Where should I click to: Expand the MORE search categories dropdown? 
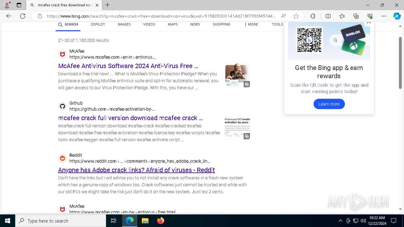251,24
